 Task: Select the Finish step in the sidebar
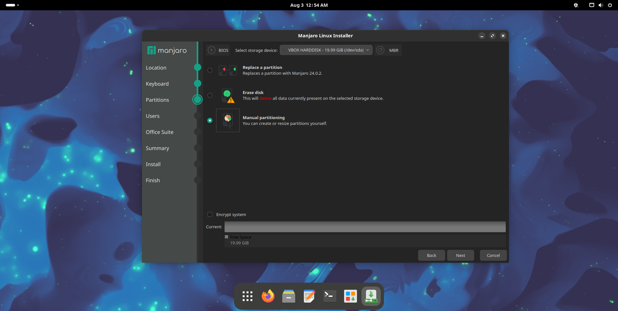click(x=153, y=180)
